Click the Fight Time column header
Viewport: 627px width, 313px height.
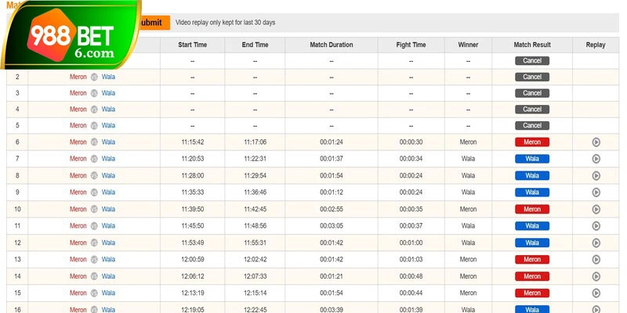(x=412, y=45)
